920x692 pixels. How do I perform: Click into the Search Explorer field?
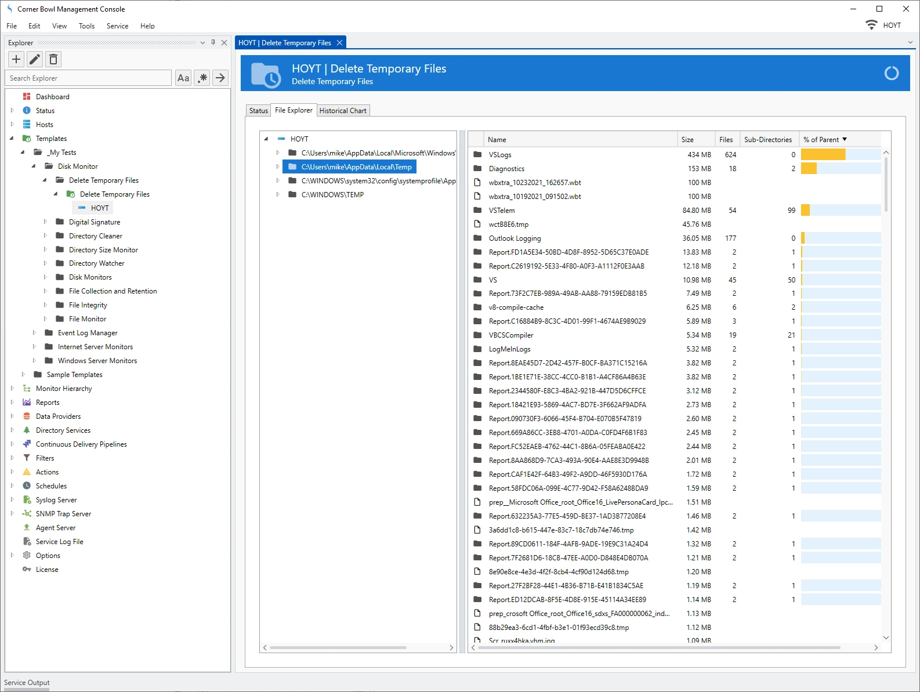(88, 78)
